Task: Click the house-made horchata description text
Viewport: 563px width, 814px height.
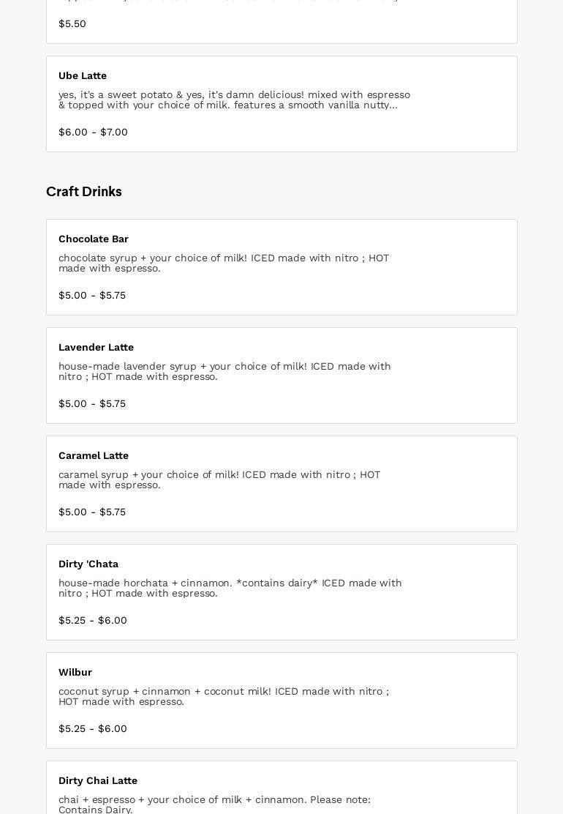Action: 230,589
